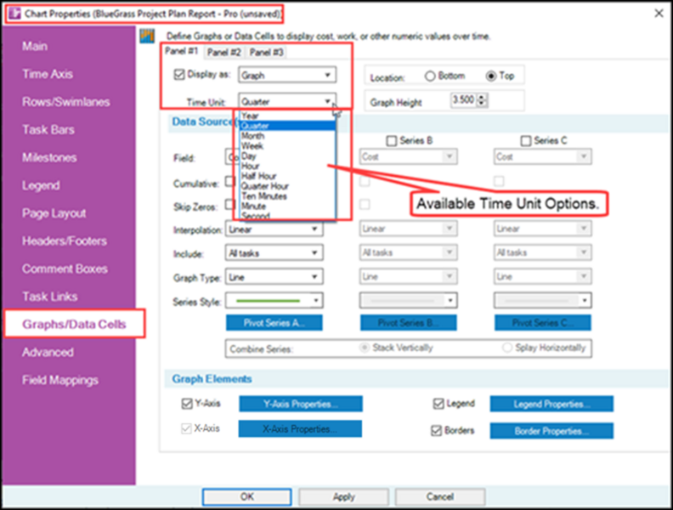Click the app icon in title bar
The height and width of the screenshot is (510, 673).
tap(14, 14)
